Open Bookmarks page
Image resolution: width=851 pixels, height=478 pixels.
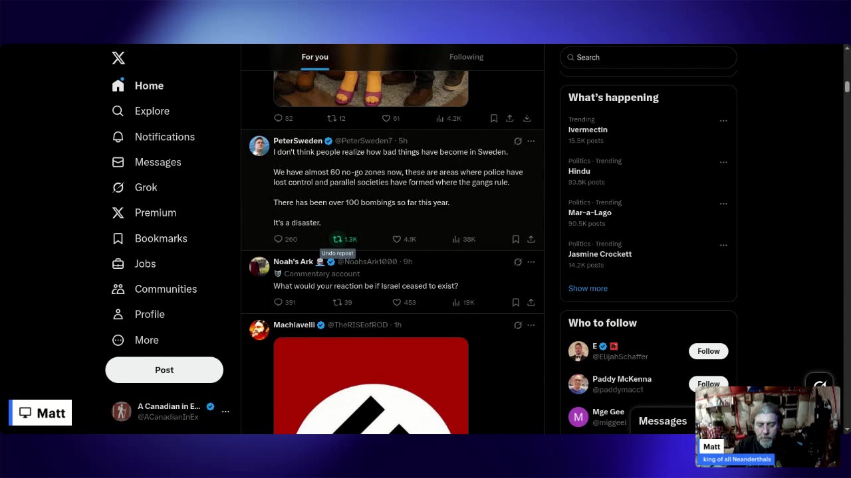(150, 238)
